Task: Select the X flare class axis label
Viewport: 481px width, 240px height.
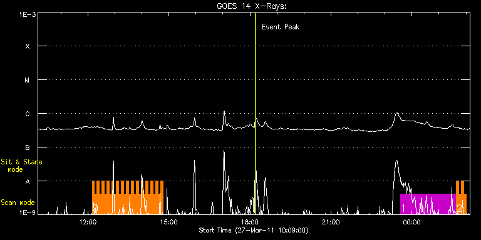Action: point(28,46)
